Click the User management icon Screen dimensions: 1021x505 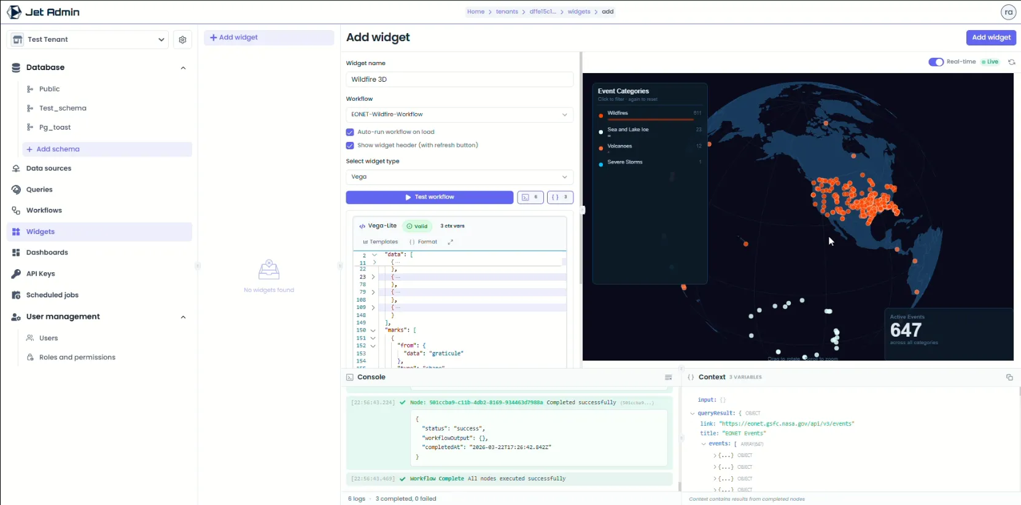16,316
